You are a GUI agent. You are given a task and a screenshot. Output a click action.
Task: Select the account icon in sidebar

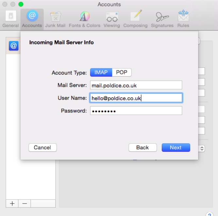13,46
